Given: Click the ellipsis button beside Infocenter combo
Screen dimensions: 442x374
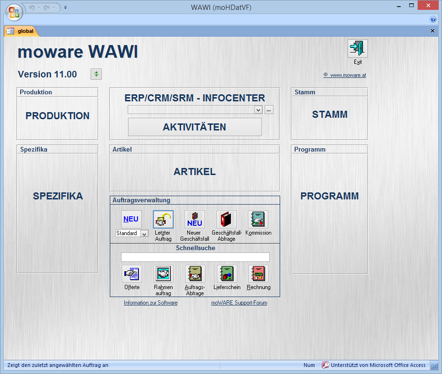Looking at the screenshot, I should 269,110.
